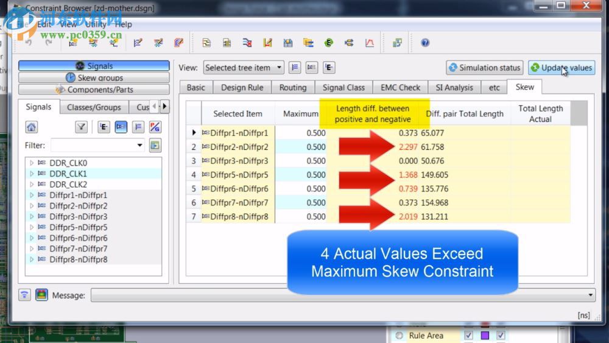Click the E- icon next to View dropdown
This screenshot has width=609, height=343.
point(329,68)
